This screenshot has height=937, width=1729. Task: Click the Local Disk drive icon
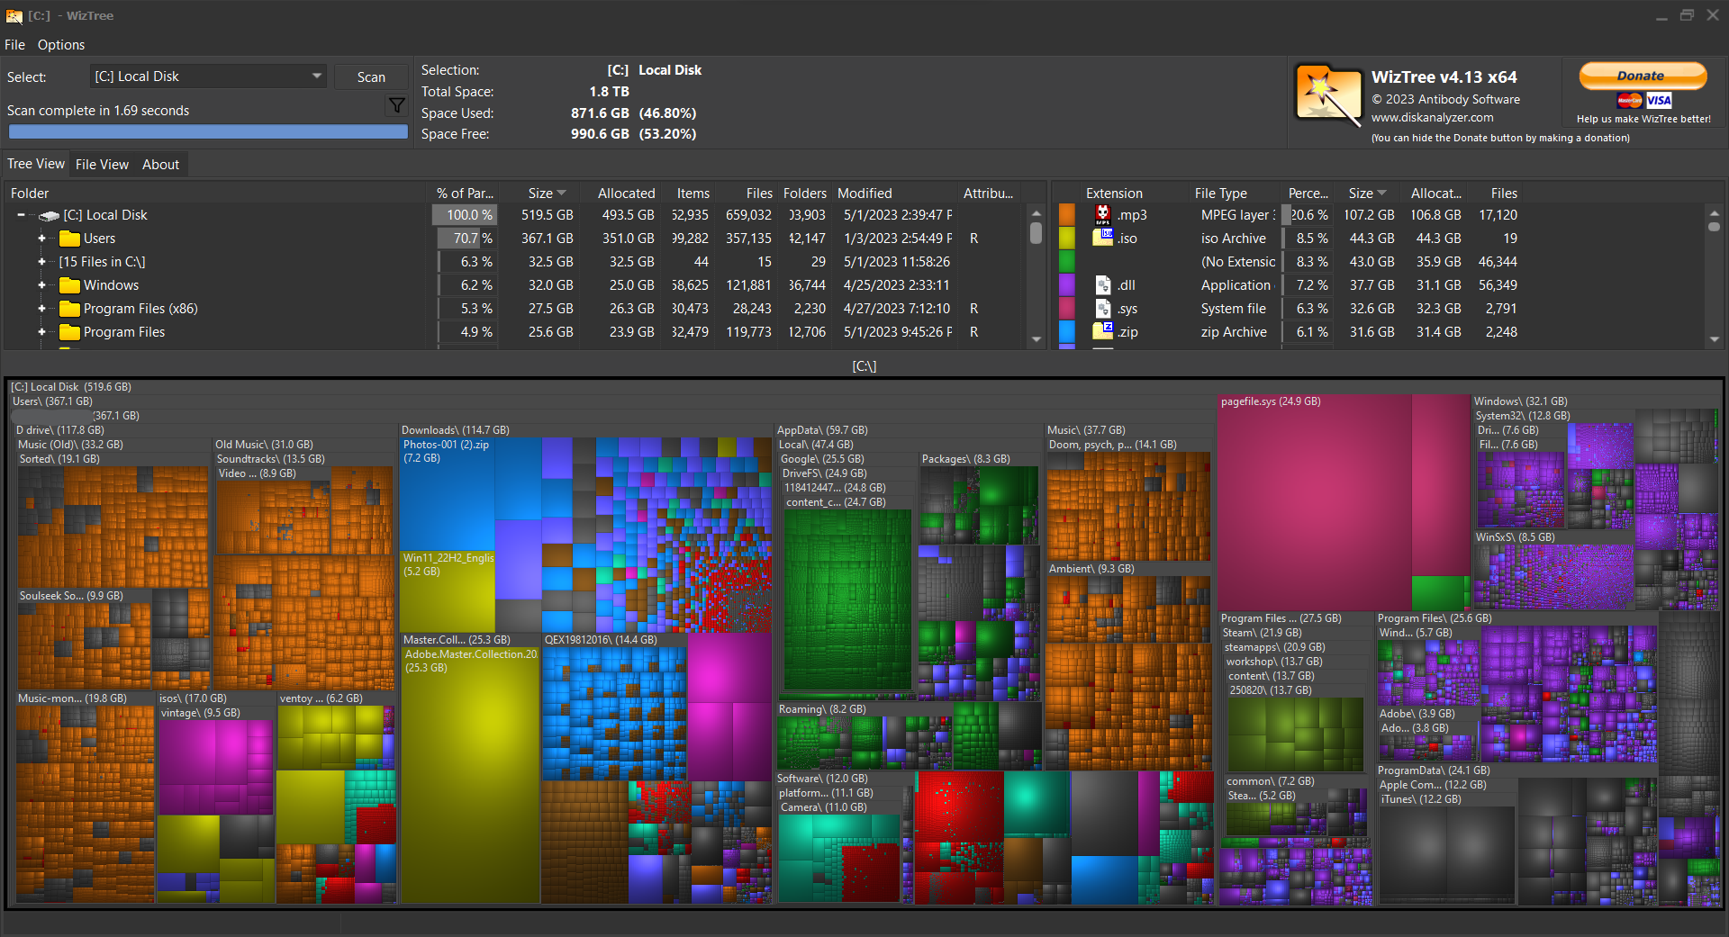point(50,215)
